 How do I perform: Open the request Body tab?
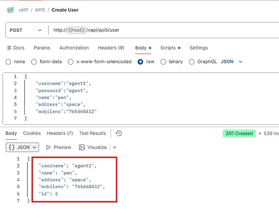pos(143,48)
